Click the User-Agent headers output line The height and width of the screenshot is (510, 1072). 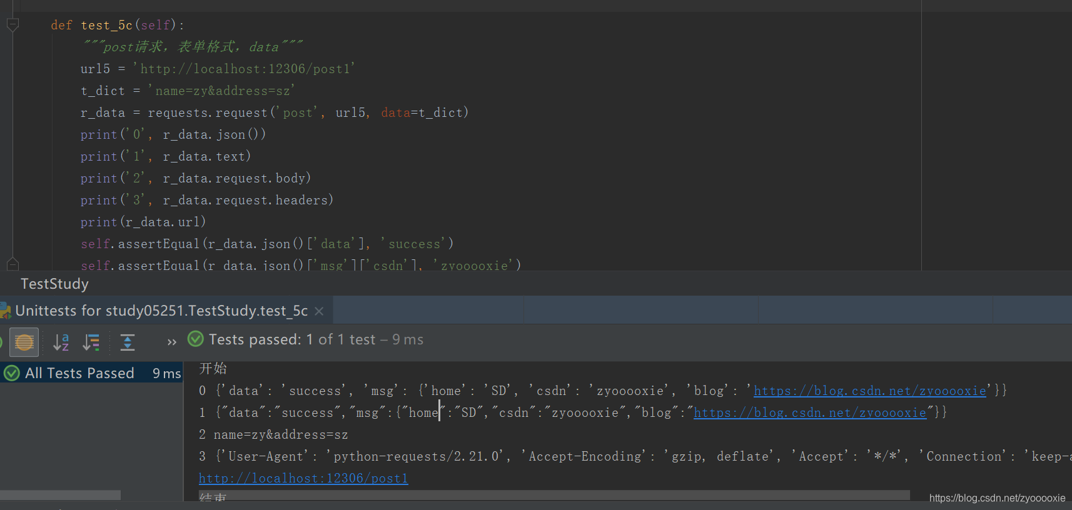coord(635,456)
